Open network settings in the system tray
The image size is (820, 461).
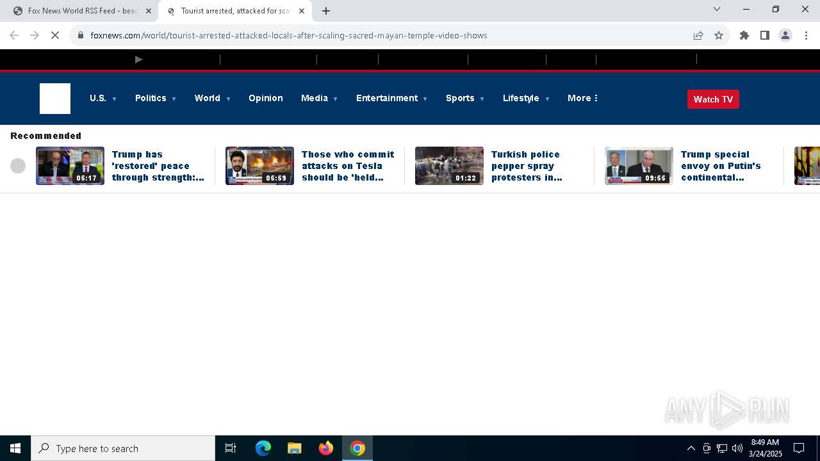(x=722, y=448)
